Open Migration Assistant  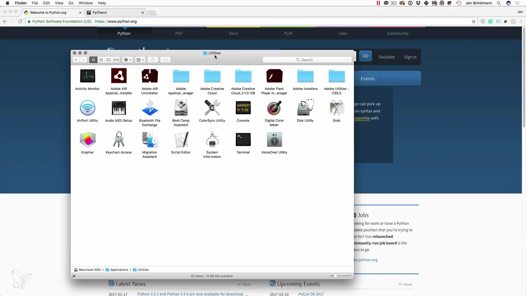tap(150, 140)
